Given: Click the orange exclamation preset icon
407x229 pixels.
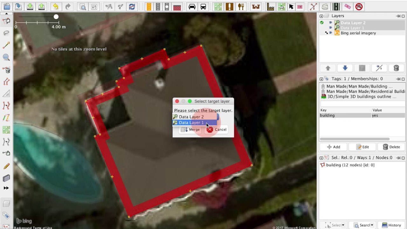Looking at the screenshot, I should pyautogui.click(x=229, y=7).
